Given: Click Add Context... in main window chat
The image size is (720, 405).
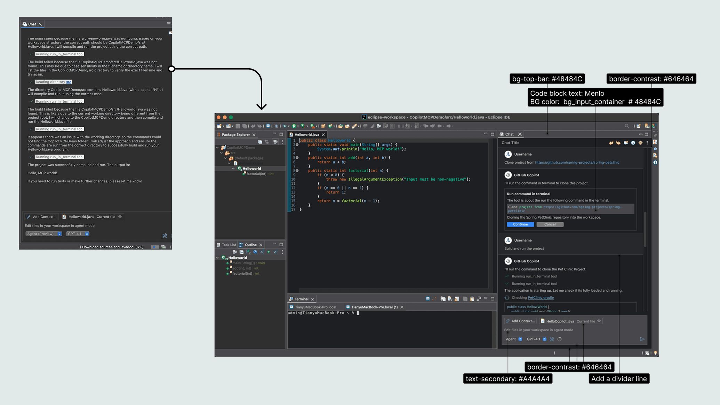Looking at the screenshot, I should click(520, 321).
